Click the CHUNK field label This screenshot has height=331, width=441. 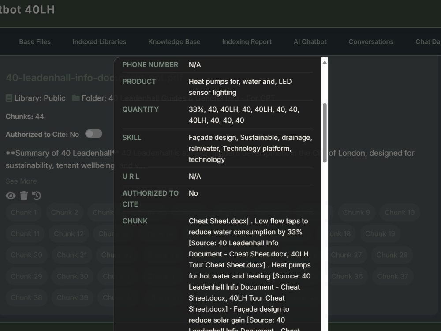pyautogui.click(x=135, y=221)
